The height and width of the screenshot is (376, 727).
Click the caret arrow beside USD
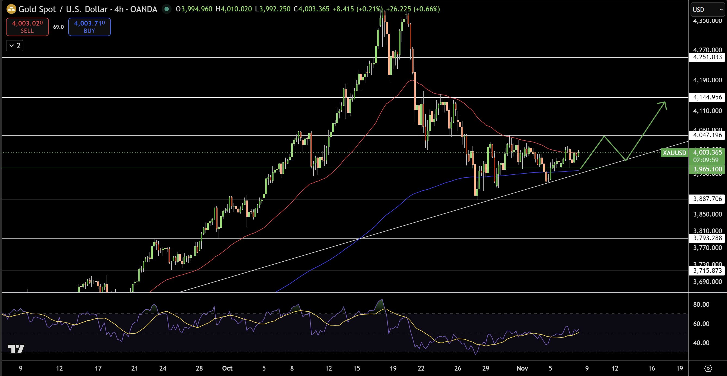pos(720,9)
